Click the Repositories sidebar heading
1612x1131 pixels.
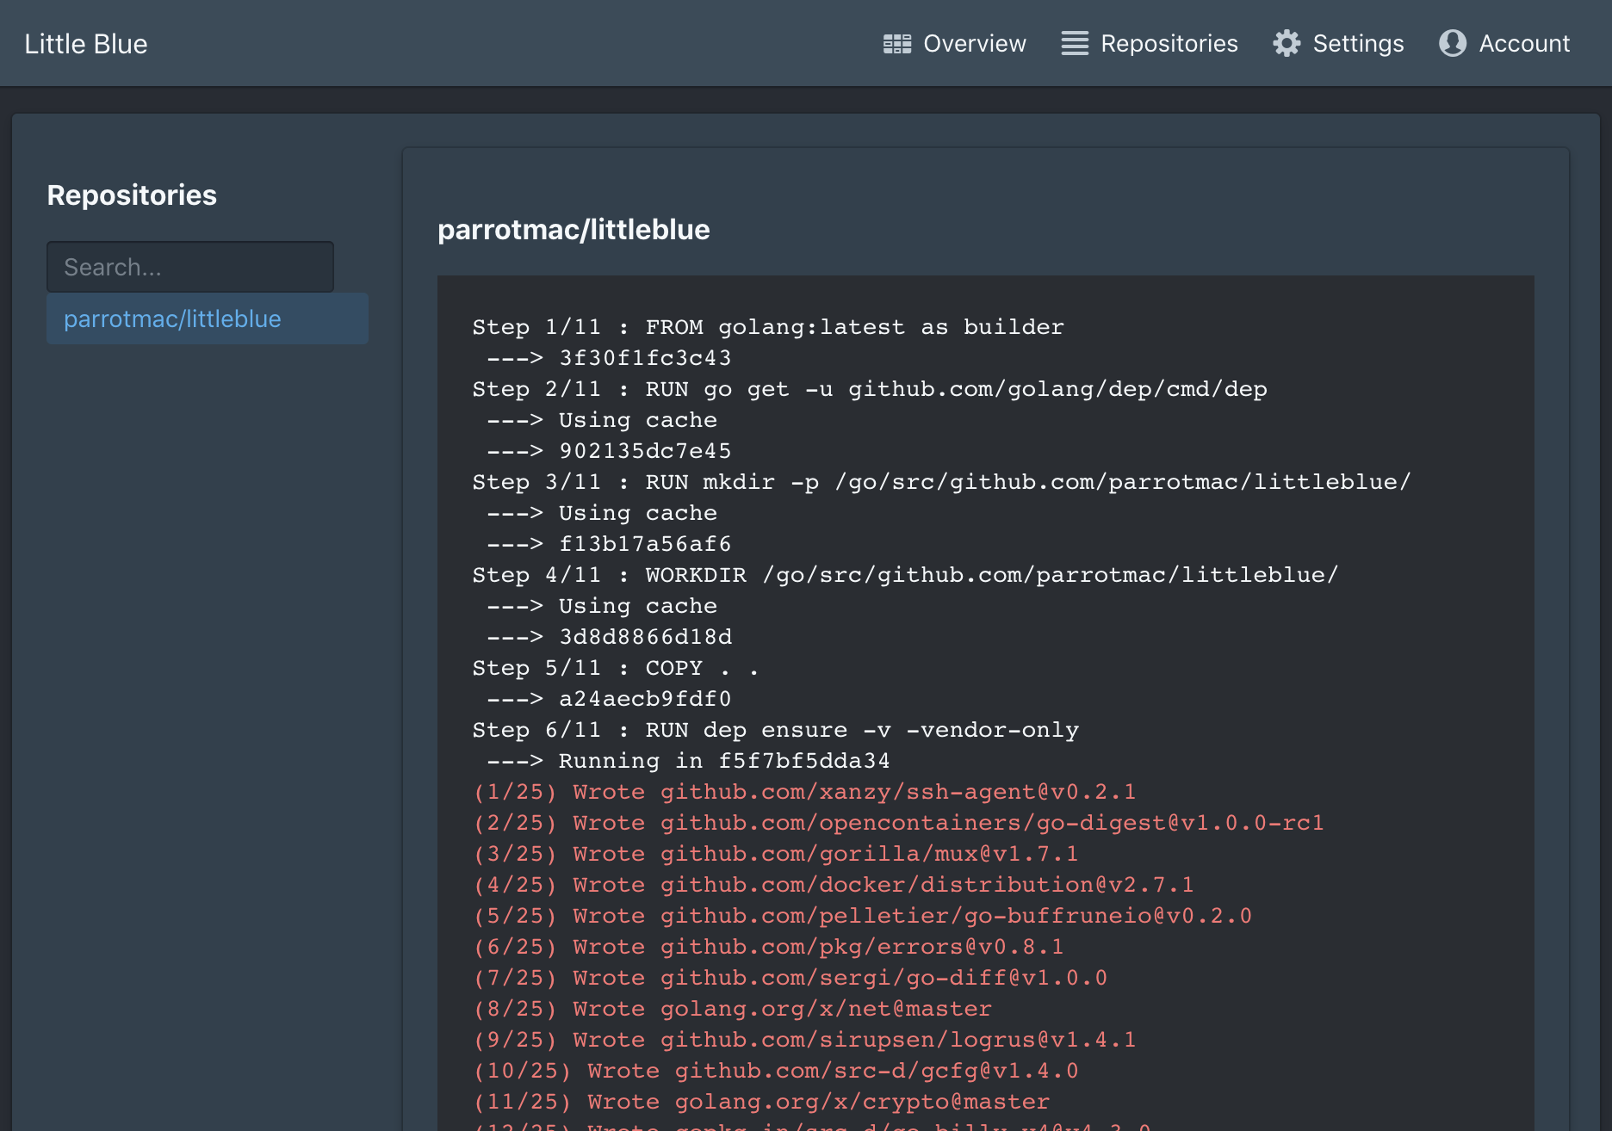point(132,195)
